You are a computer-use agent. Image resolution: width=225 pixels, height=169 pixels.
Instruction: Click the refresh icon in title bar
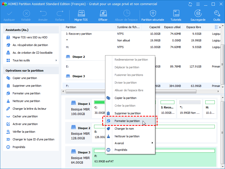(x=190, y=4)
